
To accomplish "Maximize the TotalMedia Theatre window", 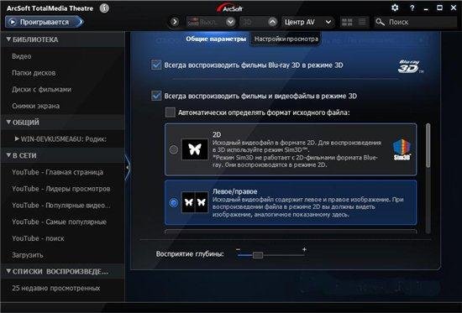I will coord(439,8).
